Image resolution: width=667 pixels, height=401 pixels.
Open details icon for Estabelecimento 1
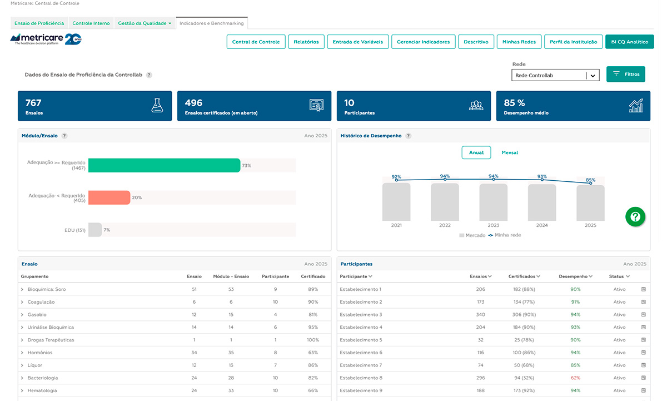pos(643,289)
